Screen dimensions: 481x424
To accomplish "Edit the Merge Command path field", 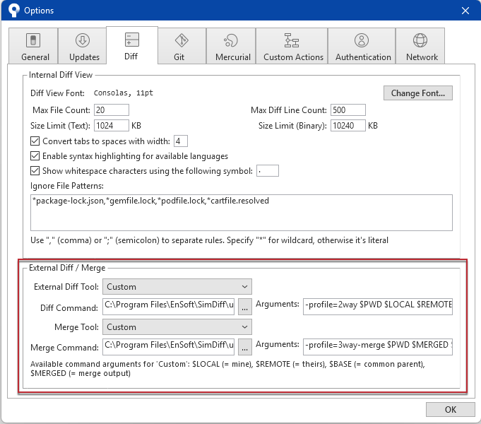I will click(168, 347).
